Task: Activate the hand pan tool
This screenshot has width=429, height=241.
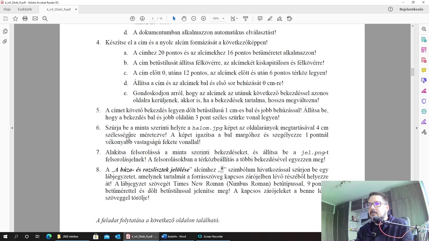Action: tap(184, 19)
